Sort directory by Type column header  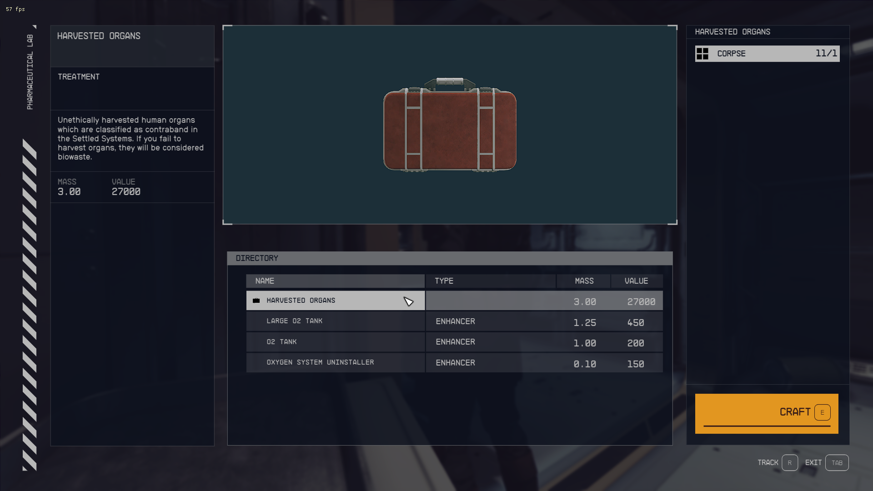coord(491,281)
